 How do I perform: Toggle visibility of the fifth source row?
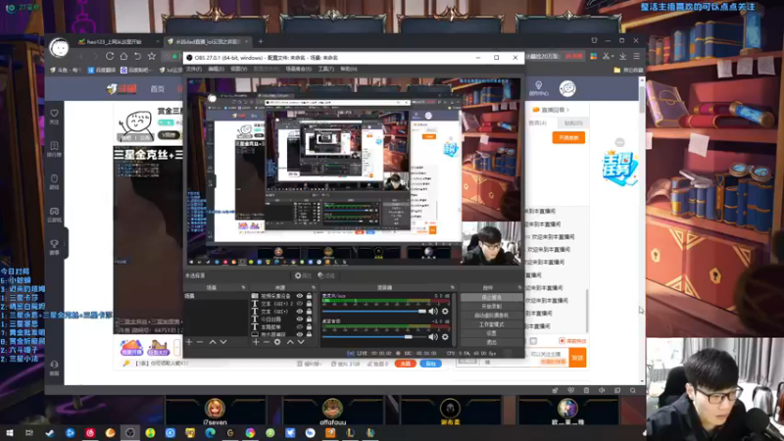300,326
